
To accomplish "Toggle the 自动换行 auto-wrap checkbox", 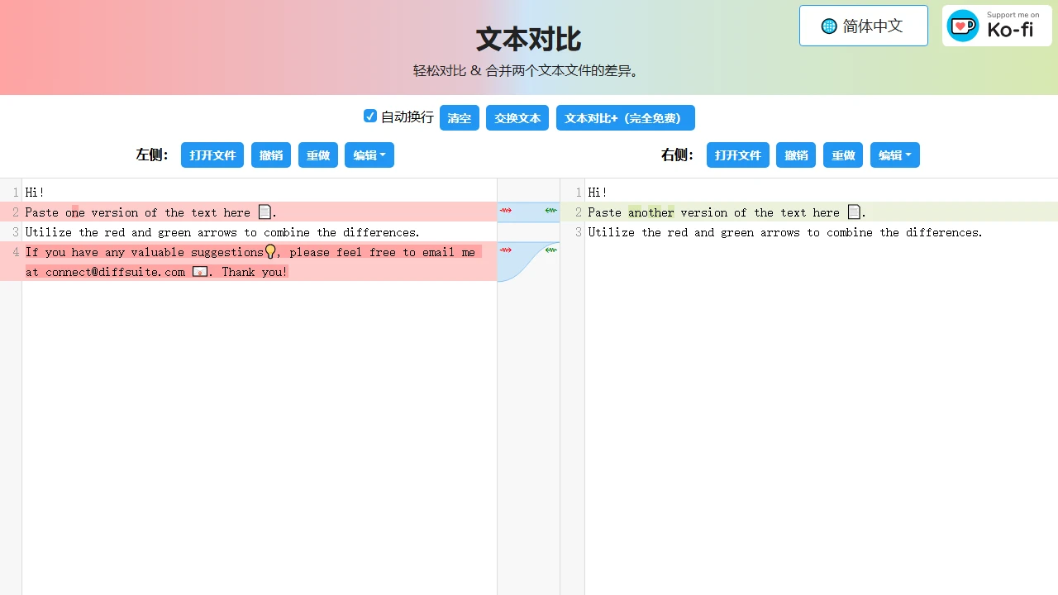I will click(370, 116).
